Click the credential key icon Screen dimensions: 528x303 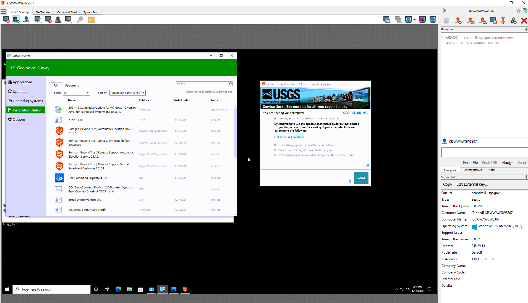click(80, 20)
